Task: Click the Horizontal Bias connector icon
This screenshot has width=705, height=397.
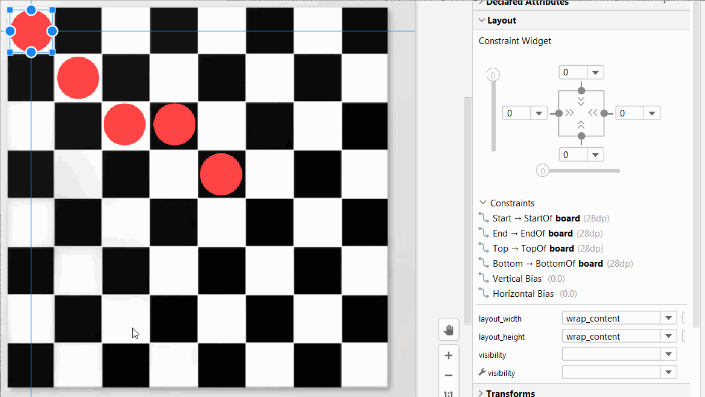Action: pos(484,294)
